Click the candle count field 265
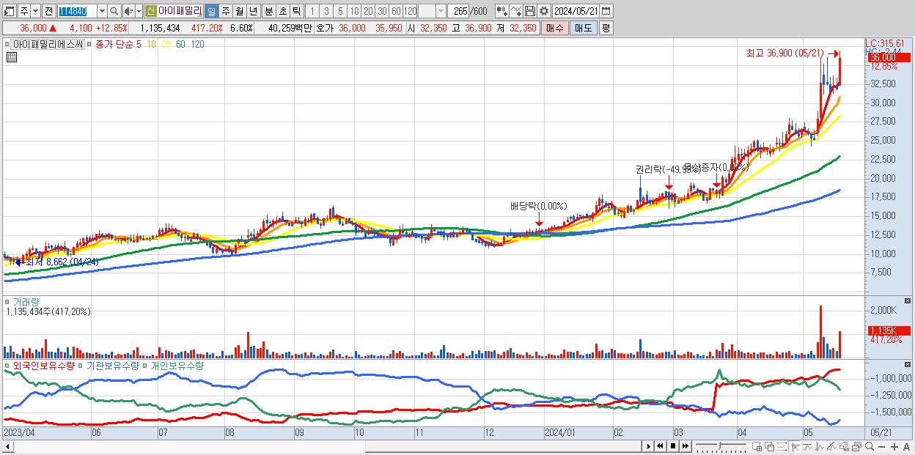This screenshot has height=455, width=915. click(x=459, y=11)
